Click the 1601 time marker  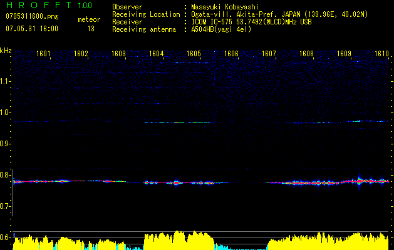(x=43, y=54)
